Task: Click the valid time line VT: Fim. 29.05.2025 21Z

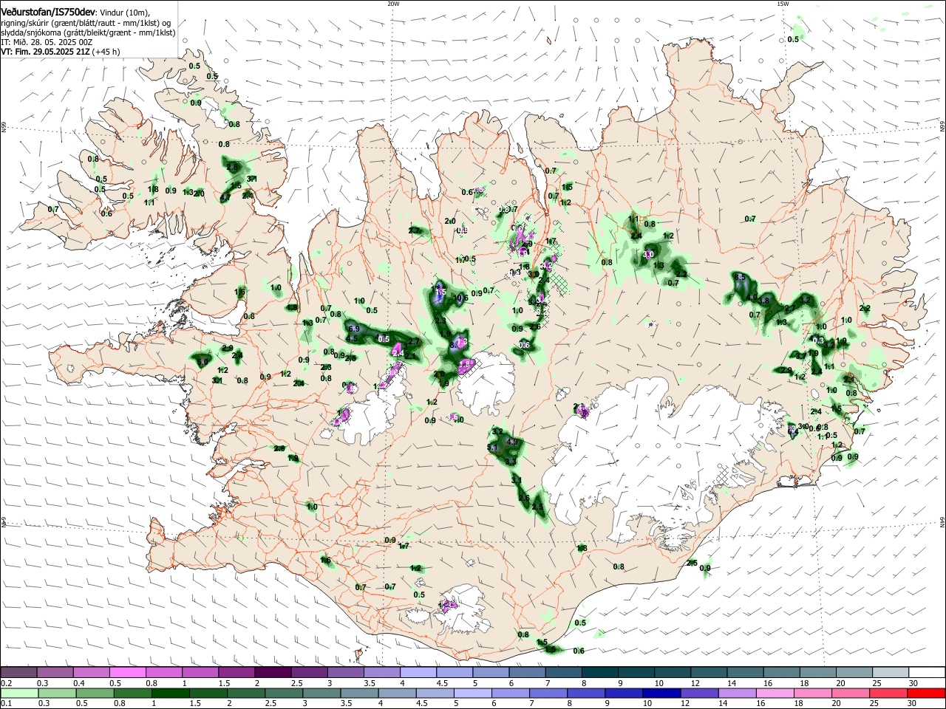Action: (x=60, y=52)
